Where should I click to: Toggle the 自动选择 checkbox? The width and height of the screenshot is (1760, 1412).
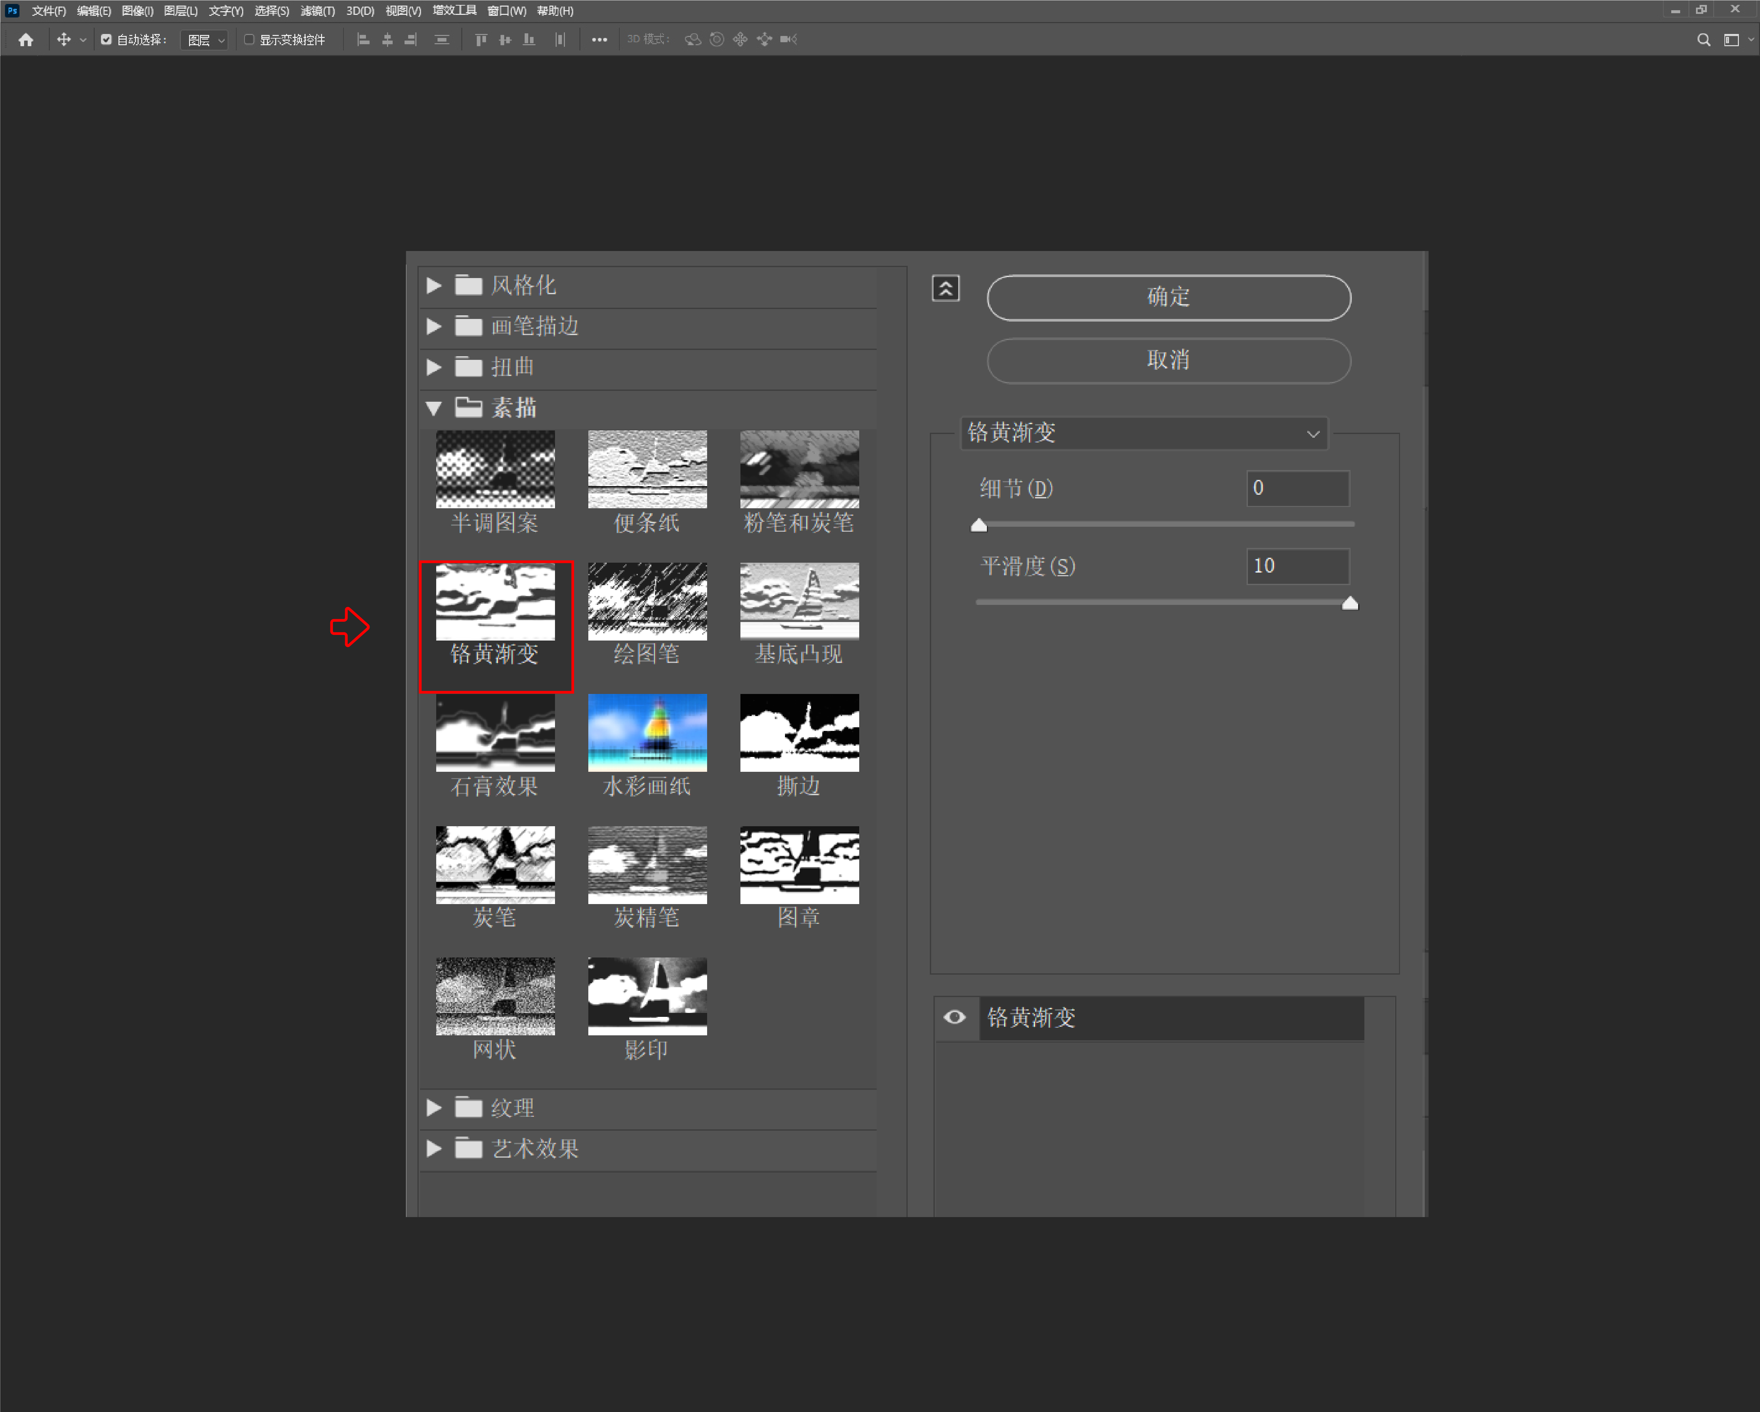pos(106,39)
